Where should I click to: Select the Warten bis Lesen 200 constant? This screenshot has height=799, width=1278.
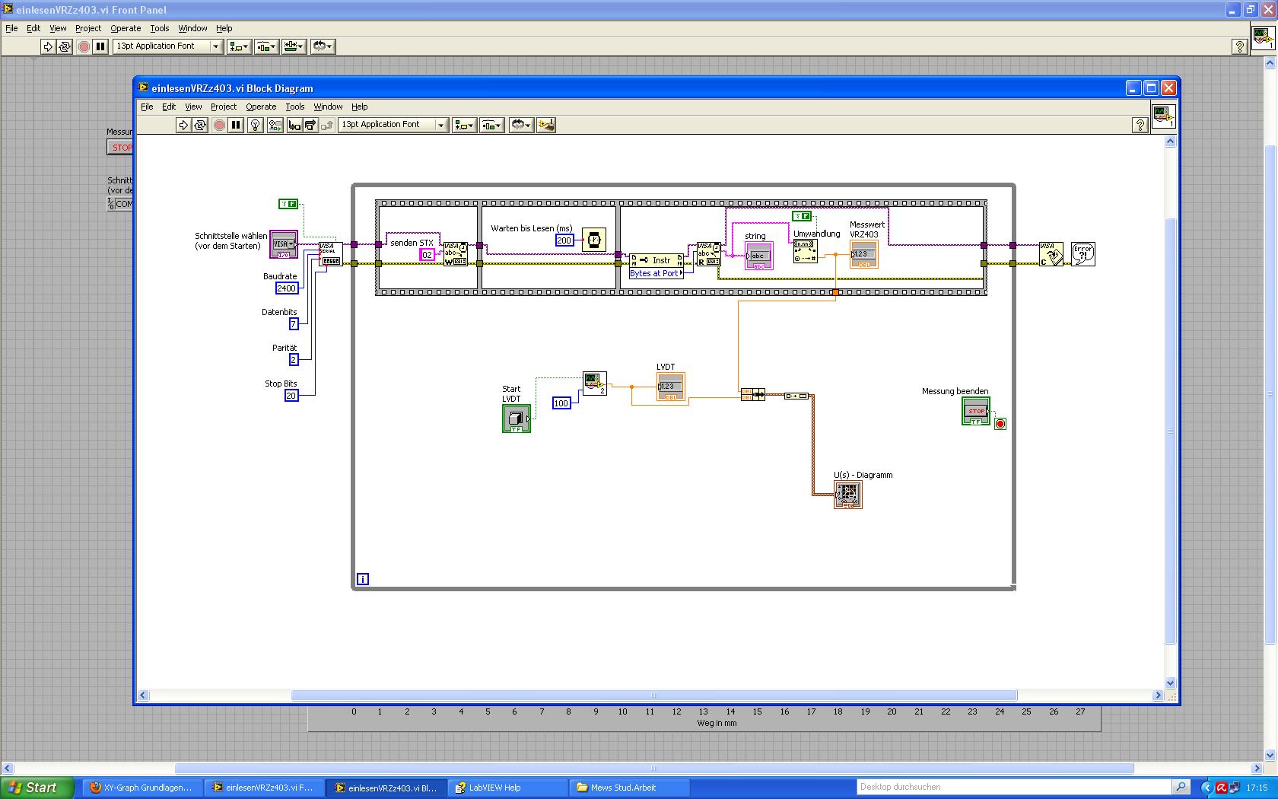pos(564,240)
